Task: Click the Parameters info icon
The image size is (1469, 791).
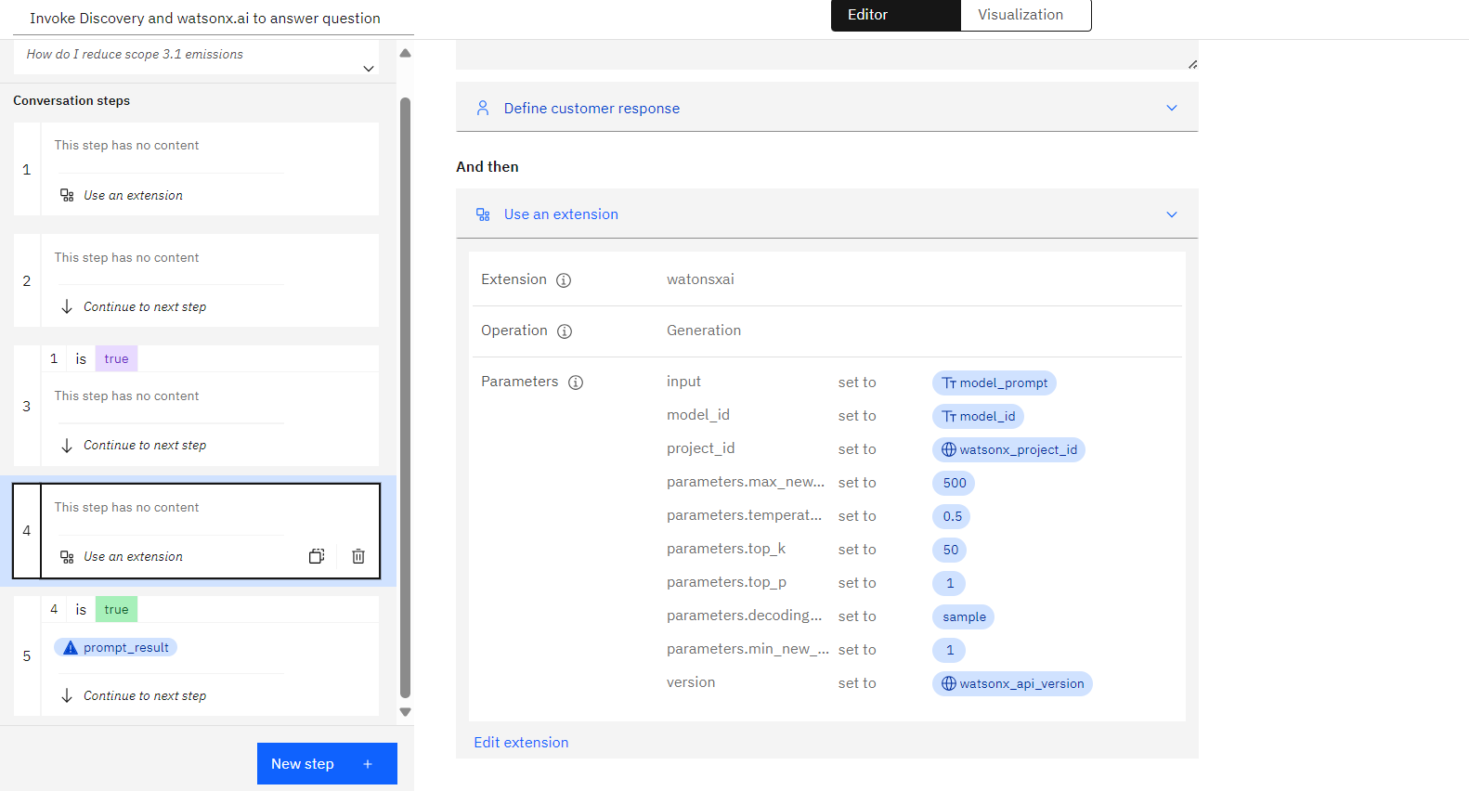Action: [576, 383]
